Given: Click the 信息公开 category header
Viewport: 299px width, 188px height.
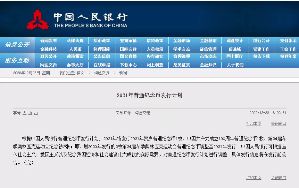Looking at the screenshot, I should point(17,45).
